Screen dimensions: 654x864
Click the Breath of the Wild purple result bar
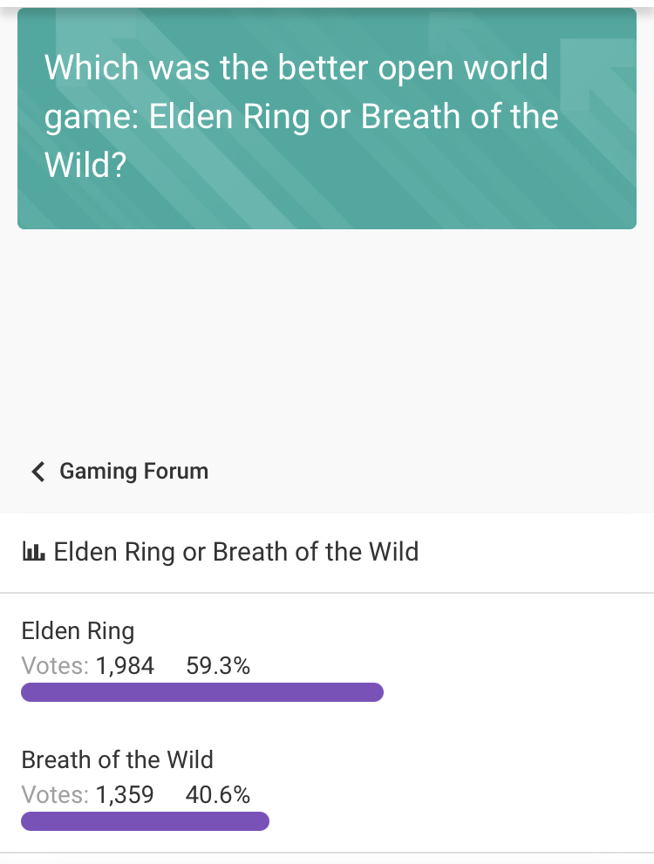[x=145, y=821]
